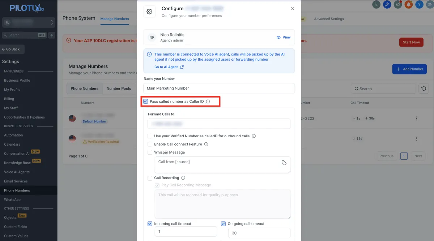Open the three-dot menu for the first number row
The width and height of the screenshot is (434, 241).
pyautogui.click(x=417, y=119)
